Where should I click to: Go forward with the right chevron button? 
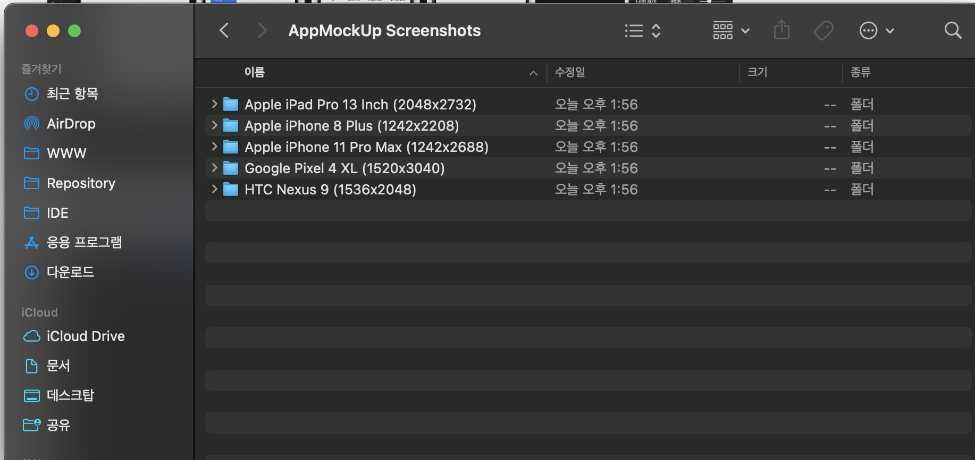point(262,30)
